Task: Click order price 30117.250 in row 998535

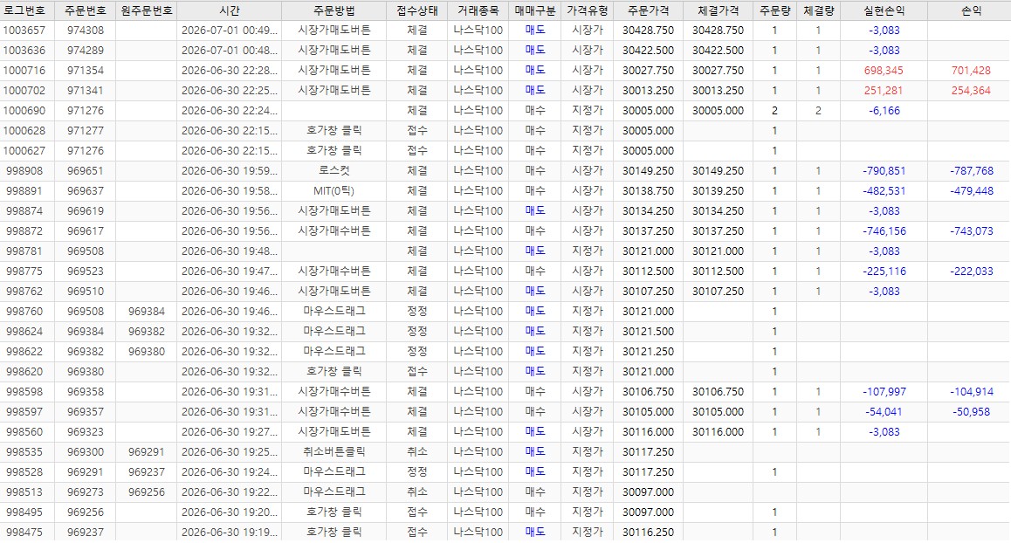Action: pos(648,451)
